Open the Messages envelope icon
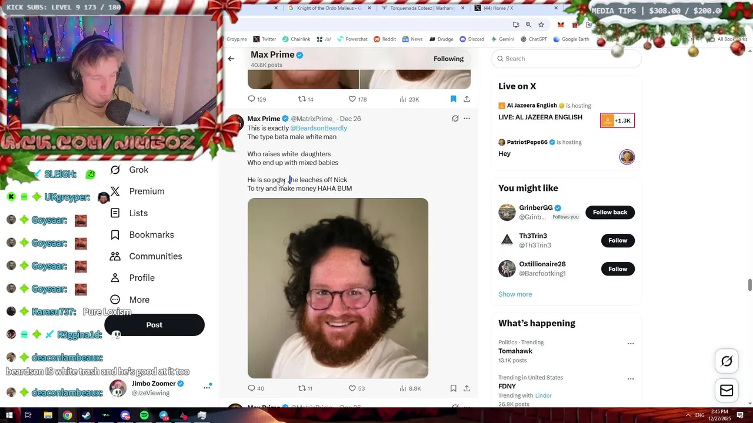This screenshot has width=753, height=423. tap(727, 391)
